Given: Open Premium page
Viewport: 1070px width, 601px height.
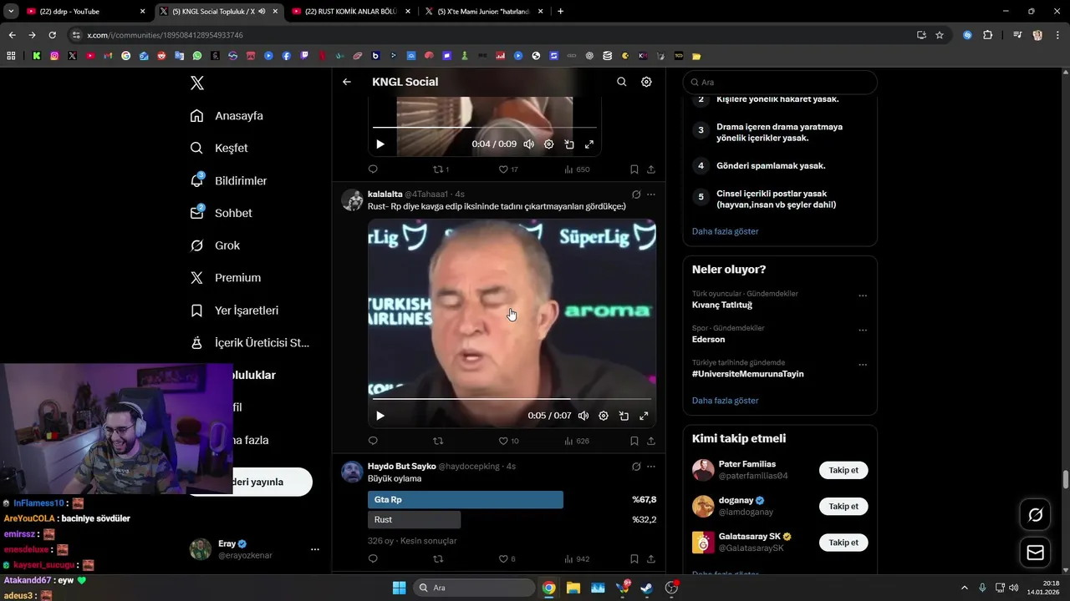Looking at the screenshot, I should (x=225, y=278).
